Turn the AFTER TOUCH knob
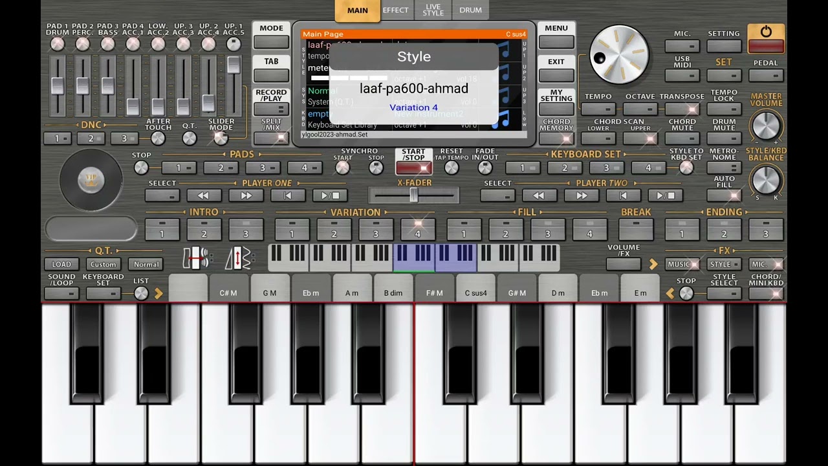 coord(158,138)
